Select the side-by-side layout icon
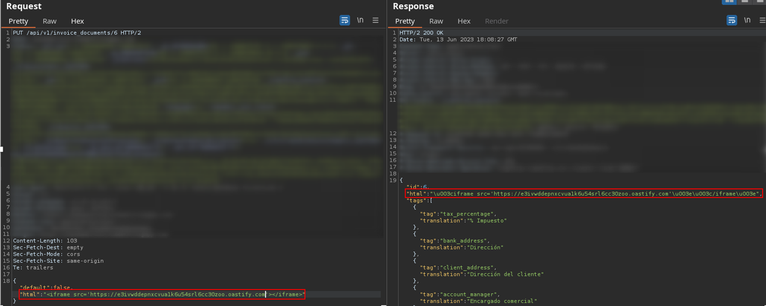This screenshot has width=766, height=306. coord(729,2)
